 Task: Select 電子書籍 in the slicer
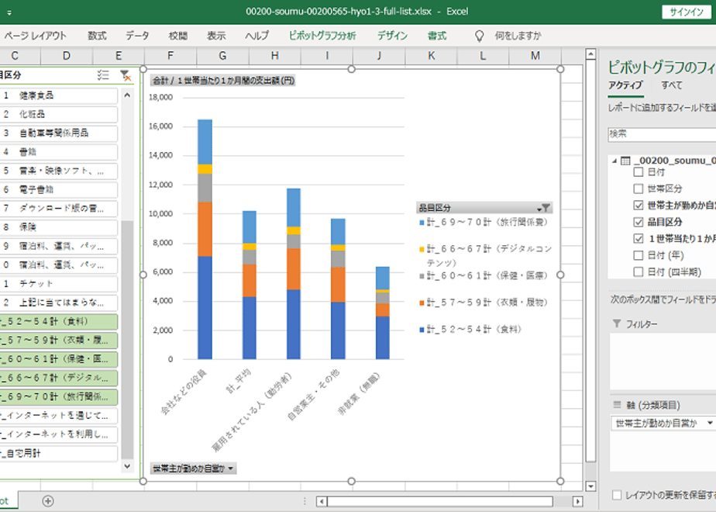click(58, 189)
